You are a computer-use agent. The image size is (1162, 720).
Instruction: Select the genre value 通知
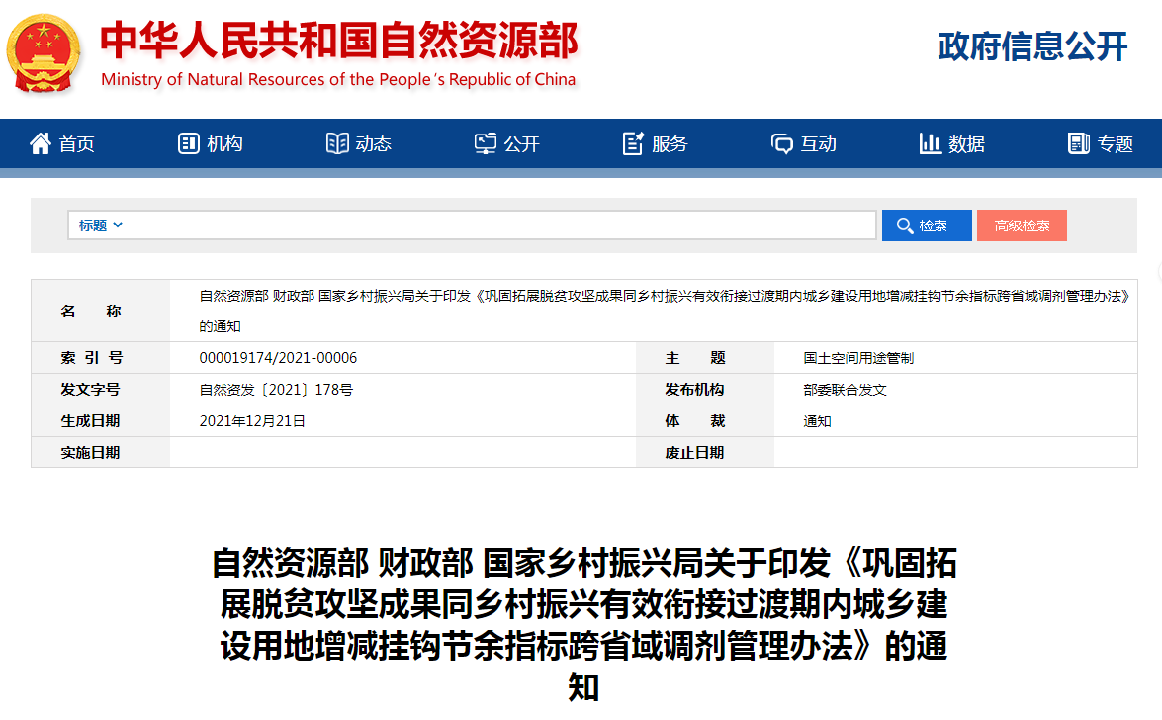pos(817,421)
